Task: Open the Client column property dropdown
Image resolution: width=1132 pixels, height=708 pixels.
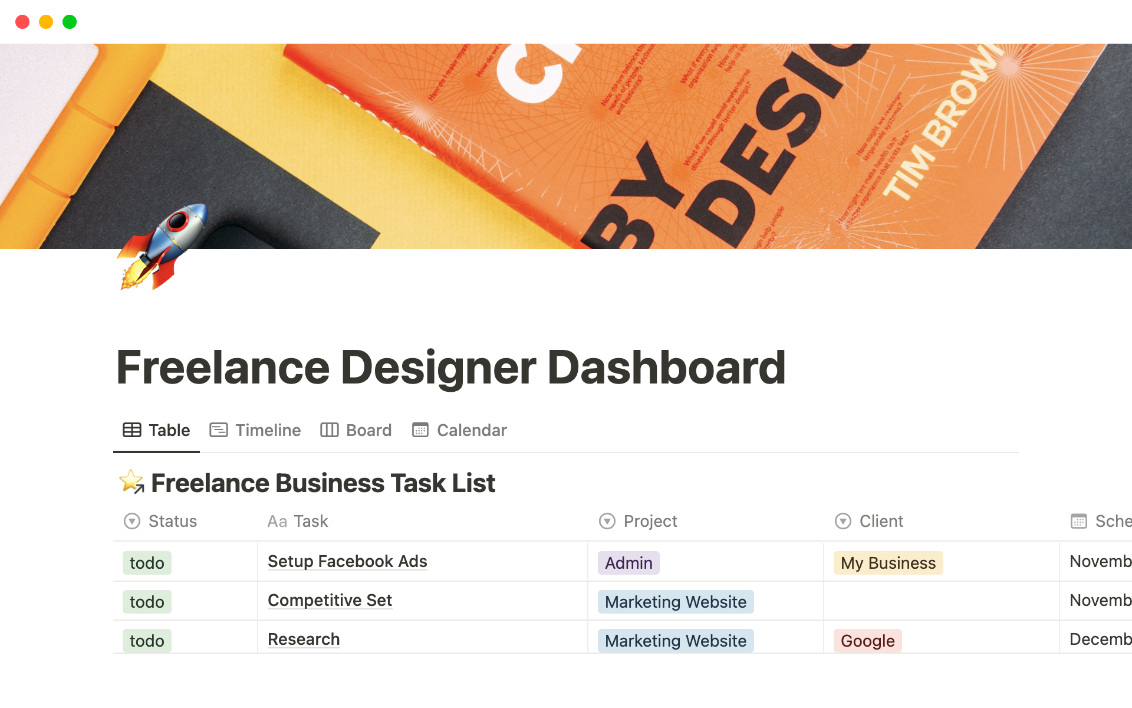Action: tap(843, 521)
